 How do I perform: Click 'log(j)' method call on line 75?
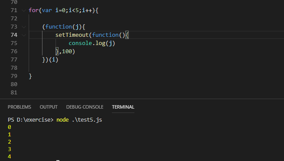[105, 43]
